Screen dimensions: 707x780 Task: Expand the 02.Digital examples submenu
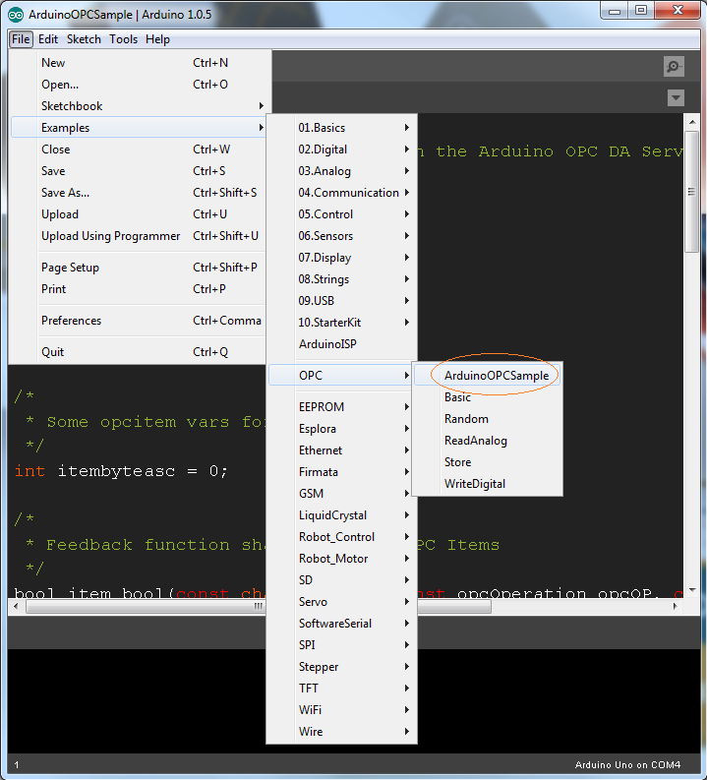pyautogui.click(x=341, y=150)
